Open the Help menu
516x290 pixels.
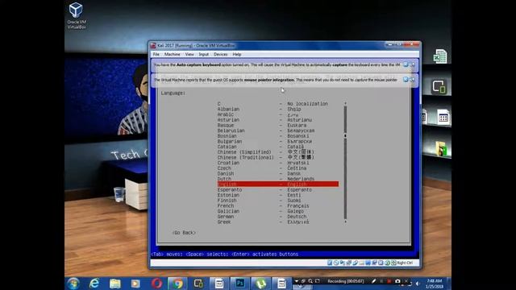pos(236,54)
